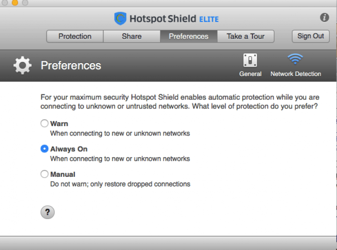
Task: Select the Network Detection Wi-Fi icon
Action: [x=295, y=59]
